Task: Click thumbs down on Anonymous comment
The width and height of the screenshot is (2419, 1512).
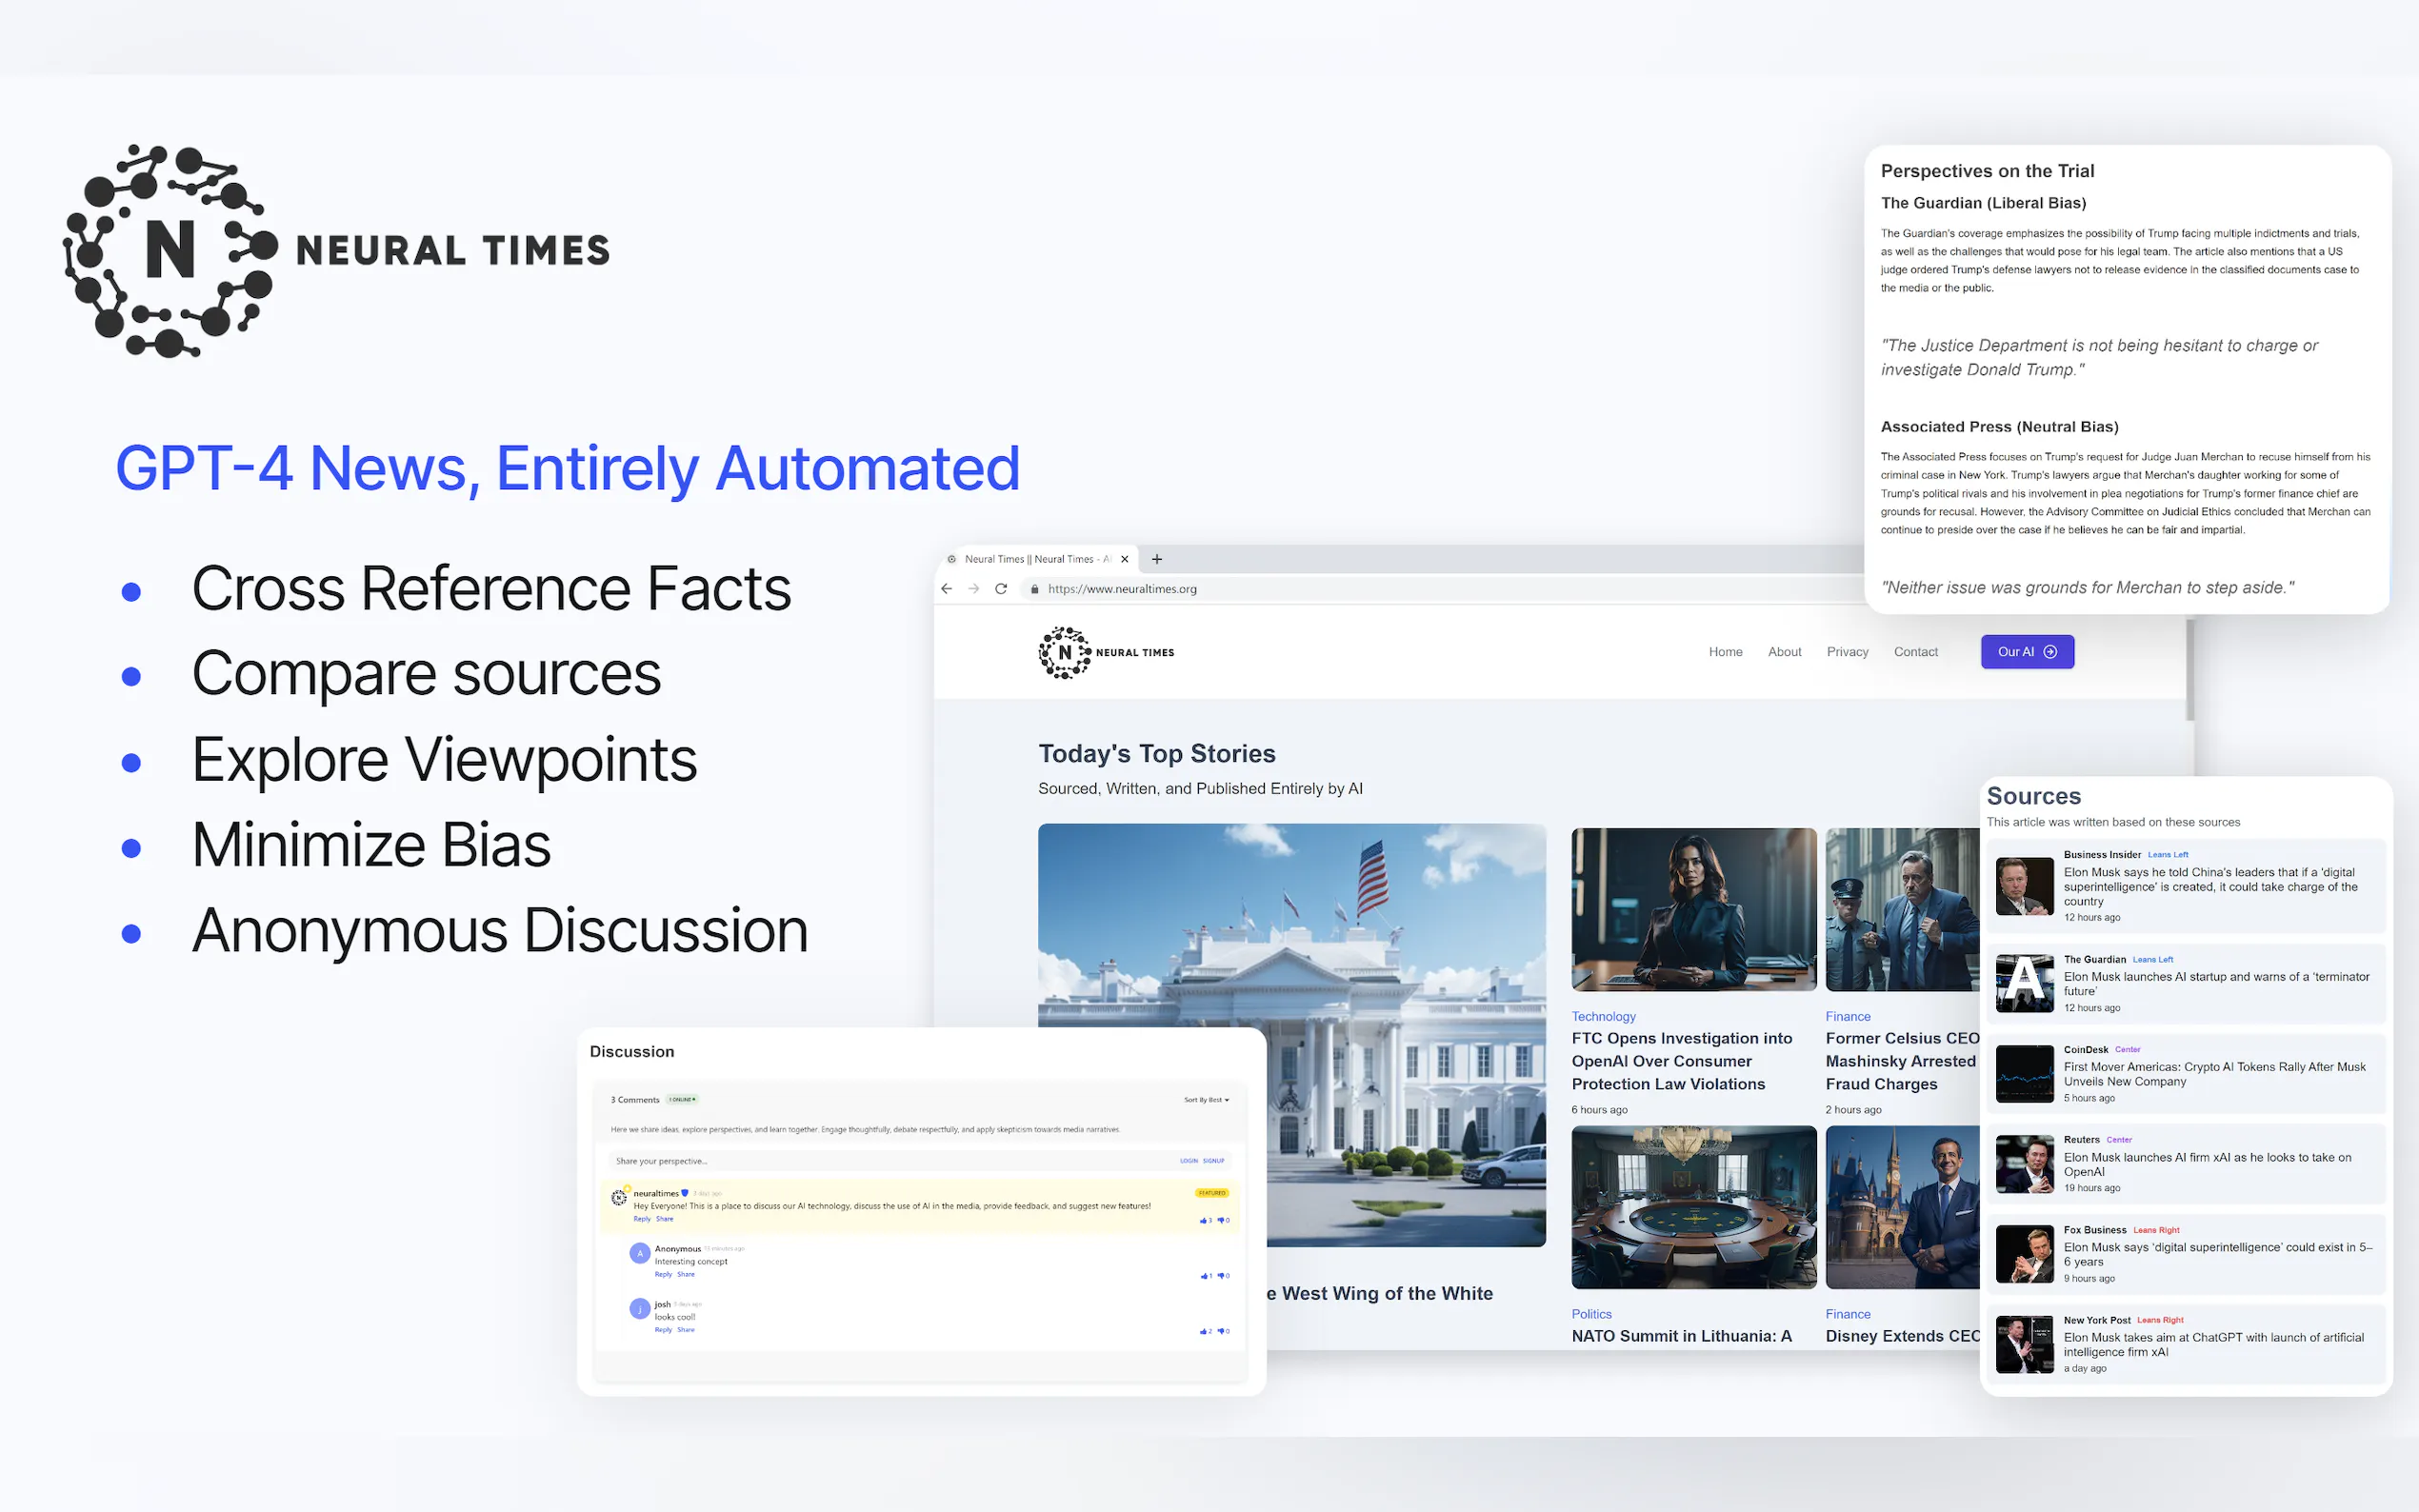Action: click(1222, 1276)
